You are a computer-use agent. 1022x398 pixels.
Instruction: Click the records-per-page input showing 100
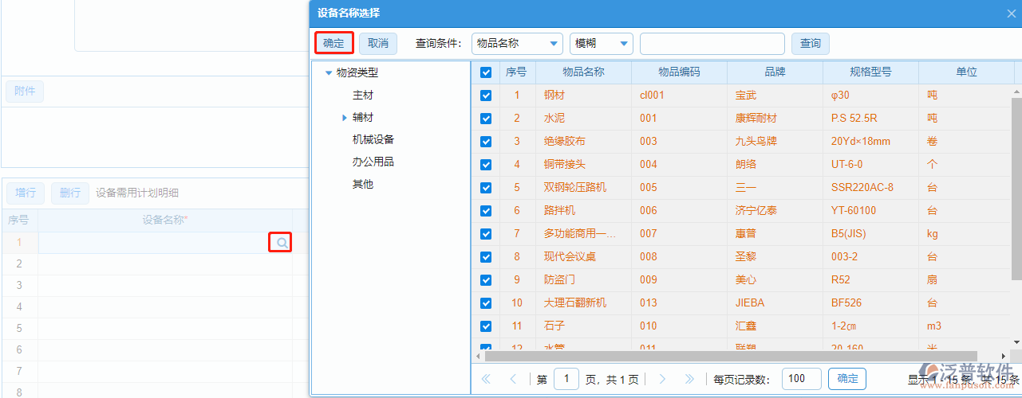[802, 380]
